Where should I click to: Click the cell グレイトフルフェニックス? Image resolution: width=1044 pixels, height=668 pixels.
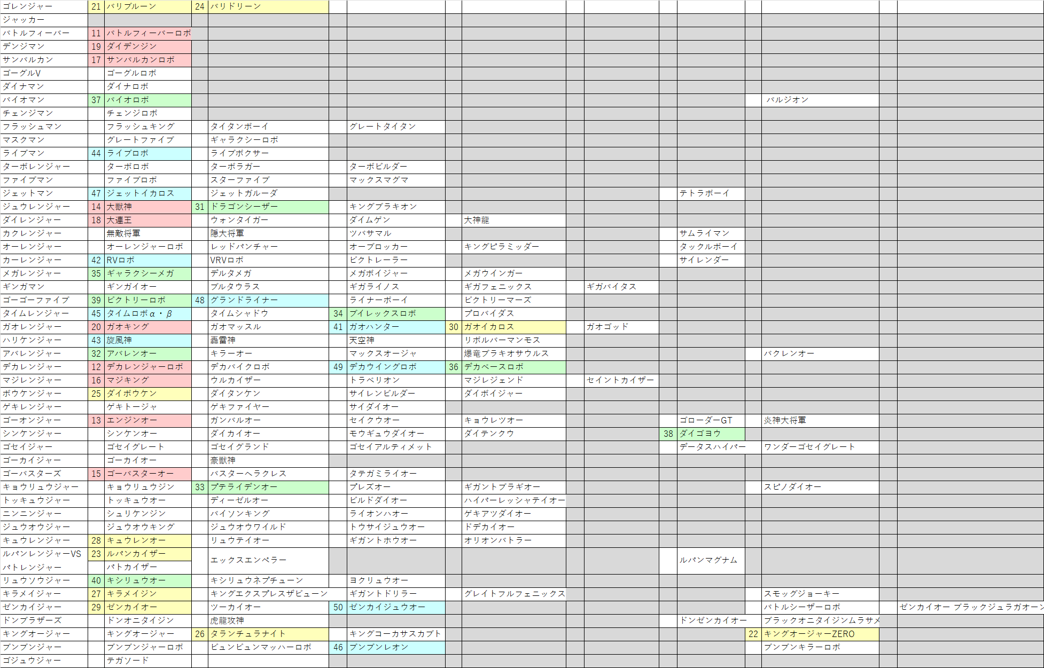(513, 594)
